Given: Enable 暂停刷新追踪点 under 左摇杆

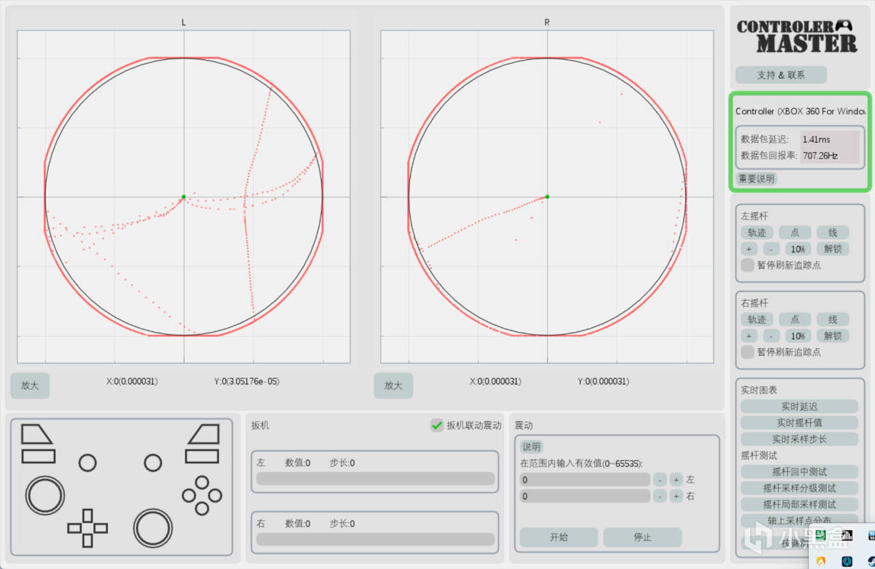Looking at the screenshot, I should (x=748, y=265).
